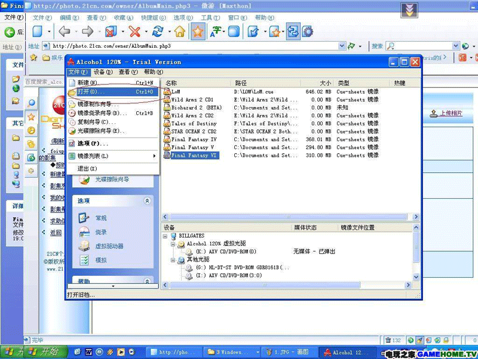Choose 镜像制作向导 from the file menu
Screen dimensions: 478x359
[x=113, y=104]
